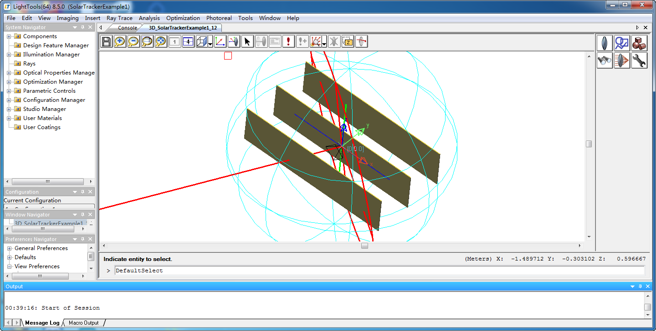This screenshot has height=331, width=656.
Task: Select the Zoom Window region icon
Action: pyautogui.click(x=147, y=42)
